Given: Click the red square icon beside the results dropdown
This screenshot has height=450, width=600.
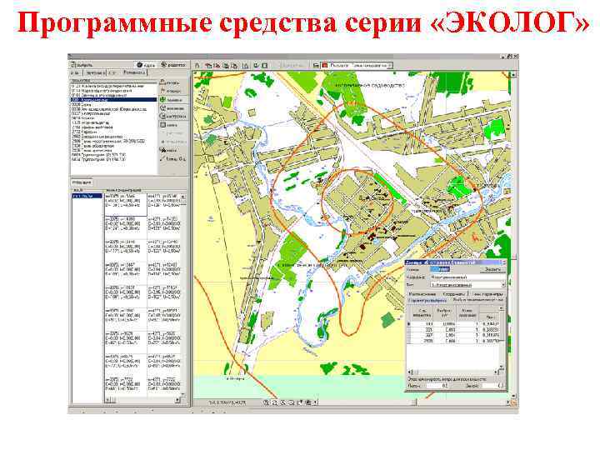Looking at the screenshot, I should (325, 66).
